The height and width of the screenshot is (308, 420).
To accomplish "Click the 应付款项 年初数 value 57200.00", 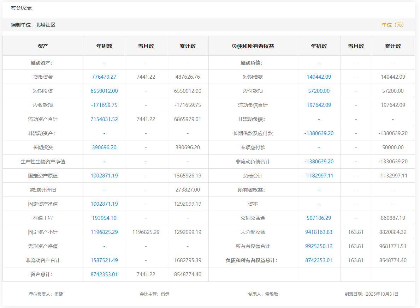I will pos(319,91).
